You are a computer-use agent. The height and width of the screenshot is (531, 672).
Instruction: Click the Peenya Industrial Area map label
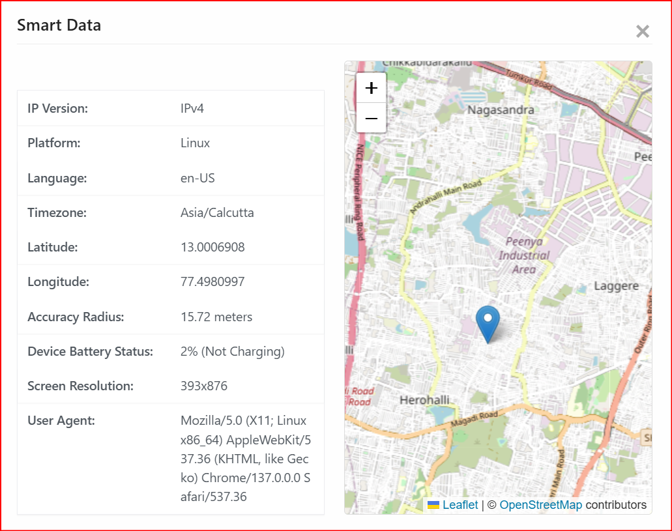click(x=524, y=255)
